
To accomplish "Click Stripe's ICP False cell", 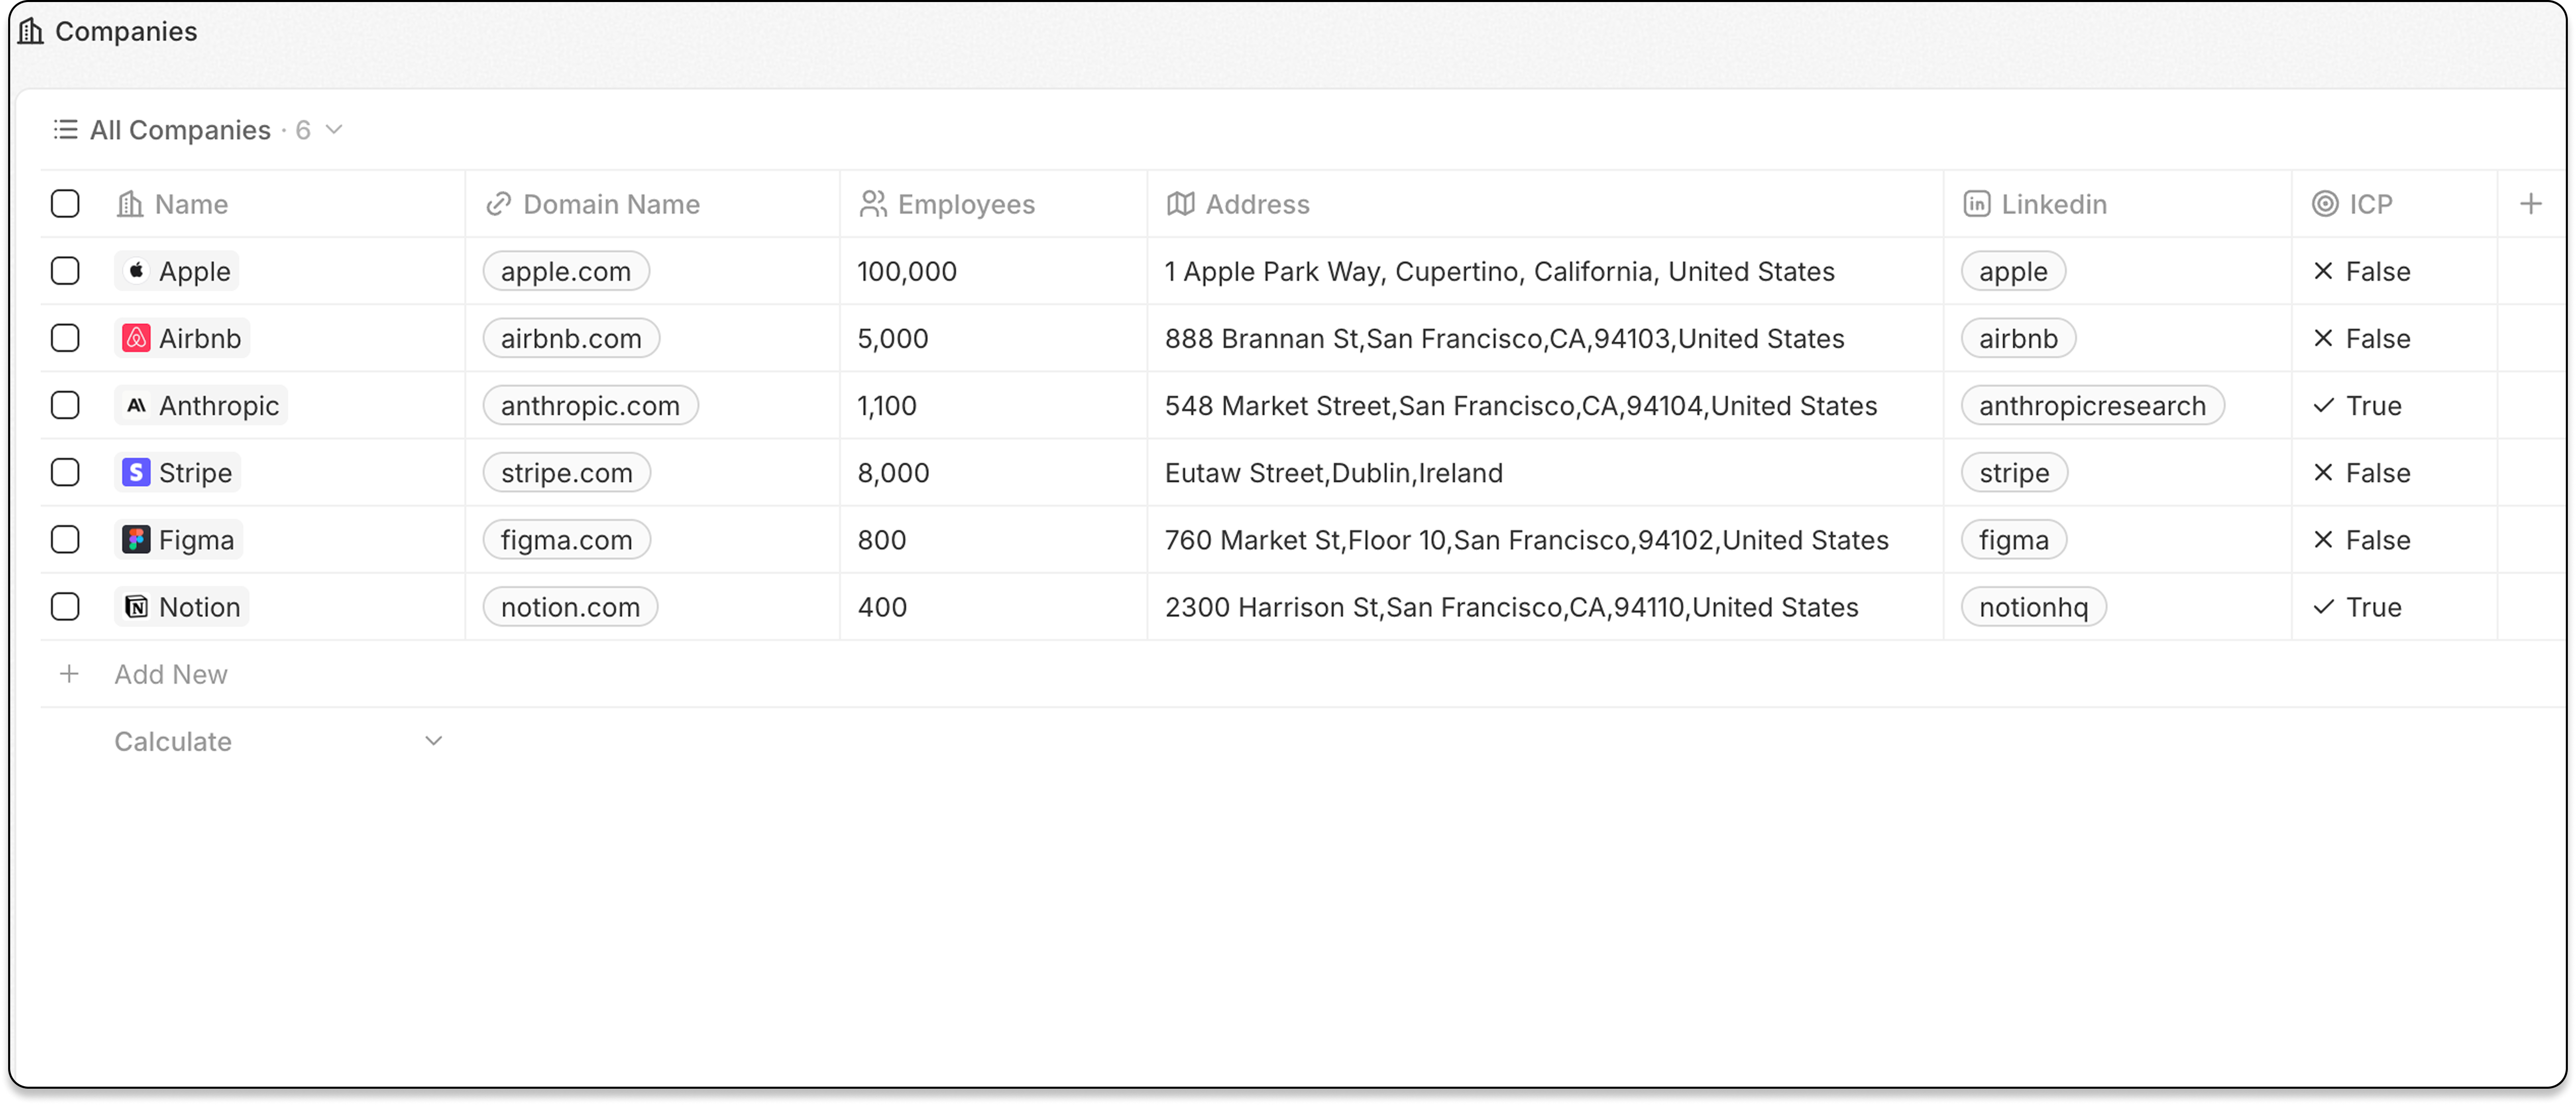I will pos(2361,473).
